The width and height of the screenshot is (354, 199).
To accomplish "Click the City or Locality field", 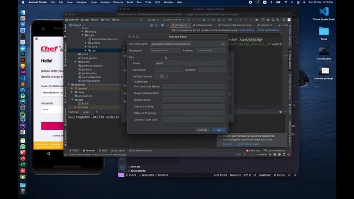I will (x=193, y=106).
